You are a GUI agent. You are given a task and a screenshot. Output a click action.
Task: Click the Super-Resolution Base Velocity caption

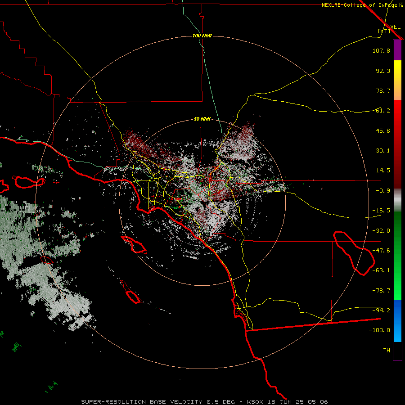click(x=205, y=402)
